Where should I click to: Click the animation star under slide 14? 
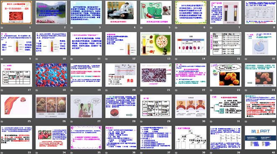(176, 59)
